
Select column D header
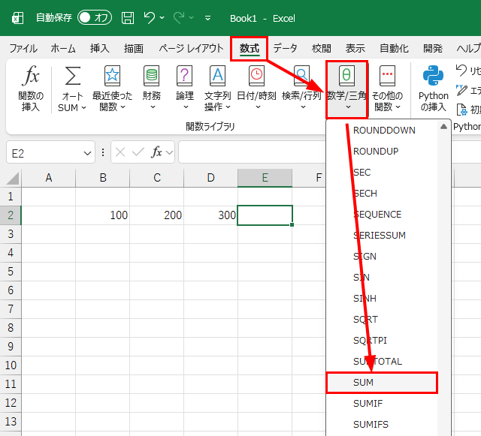(210, 178)
